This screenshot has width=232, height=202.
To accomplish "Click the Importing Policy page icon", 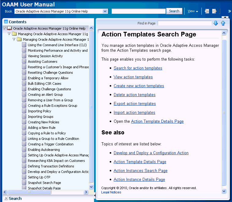I will [x=24, y=111].
